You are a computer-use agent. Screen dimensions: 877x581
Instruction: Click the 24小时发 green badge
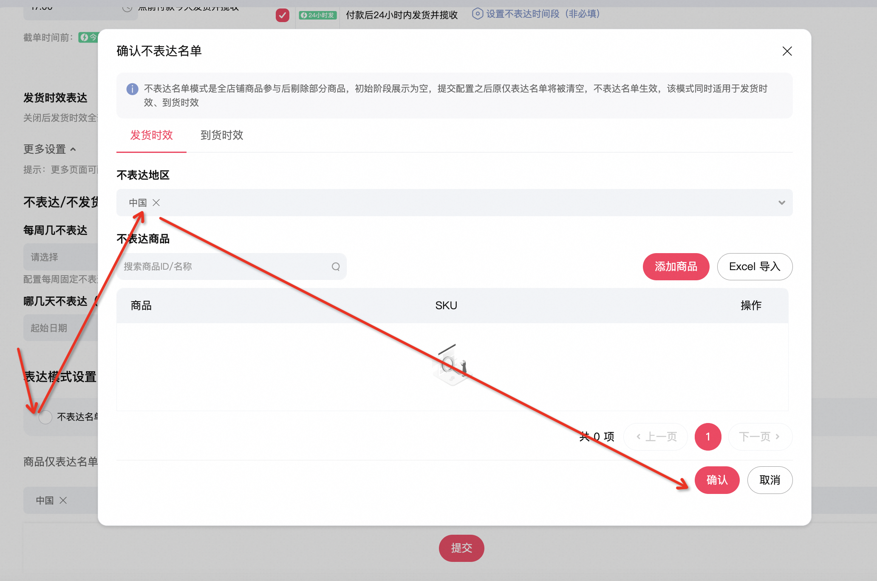click(x=318, y=15)
